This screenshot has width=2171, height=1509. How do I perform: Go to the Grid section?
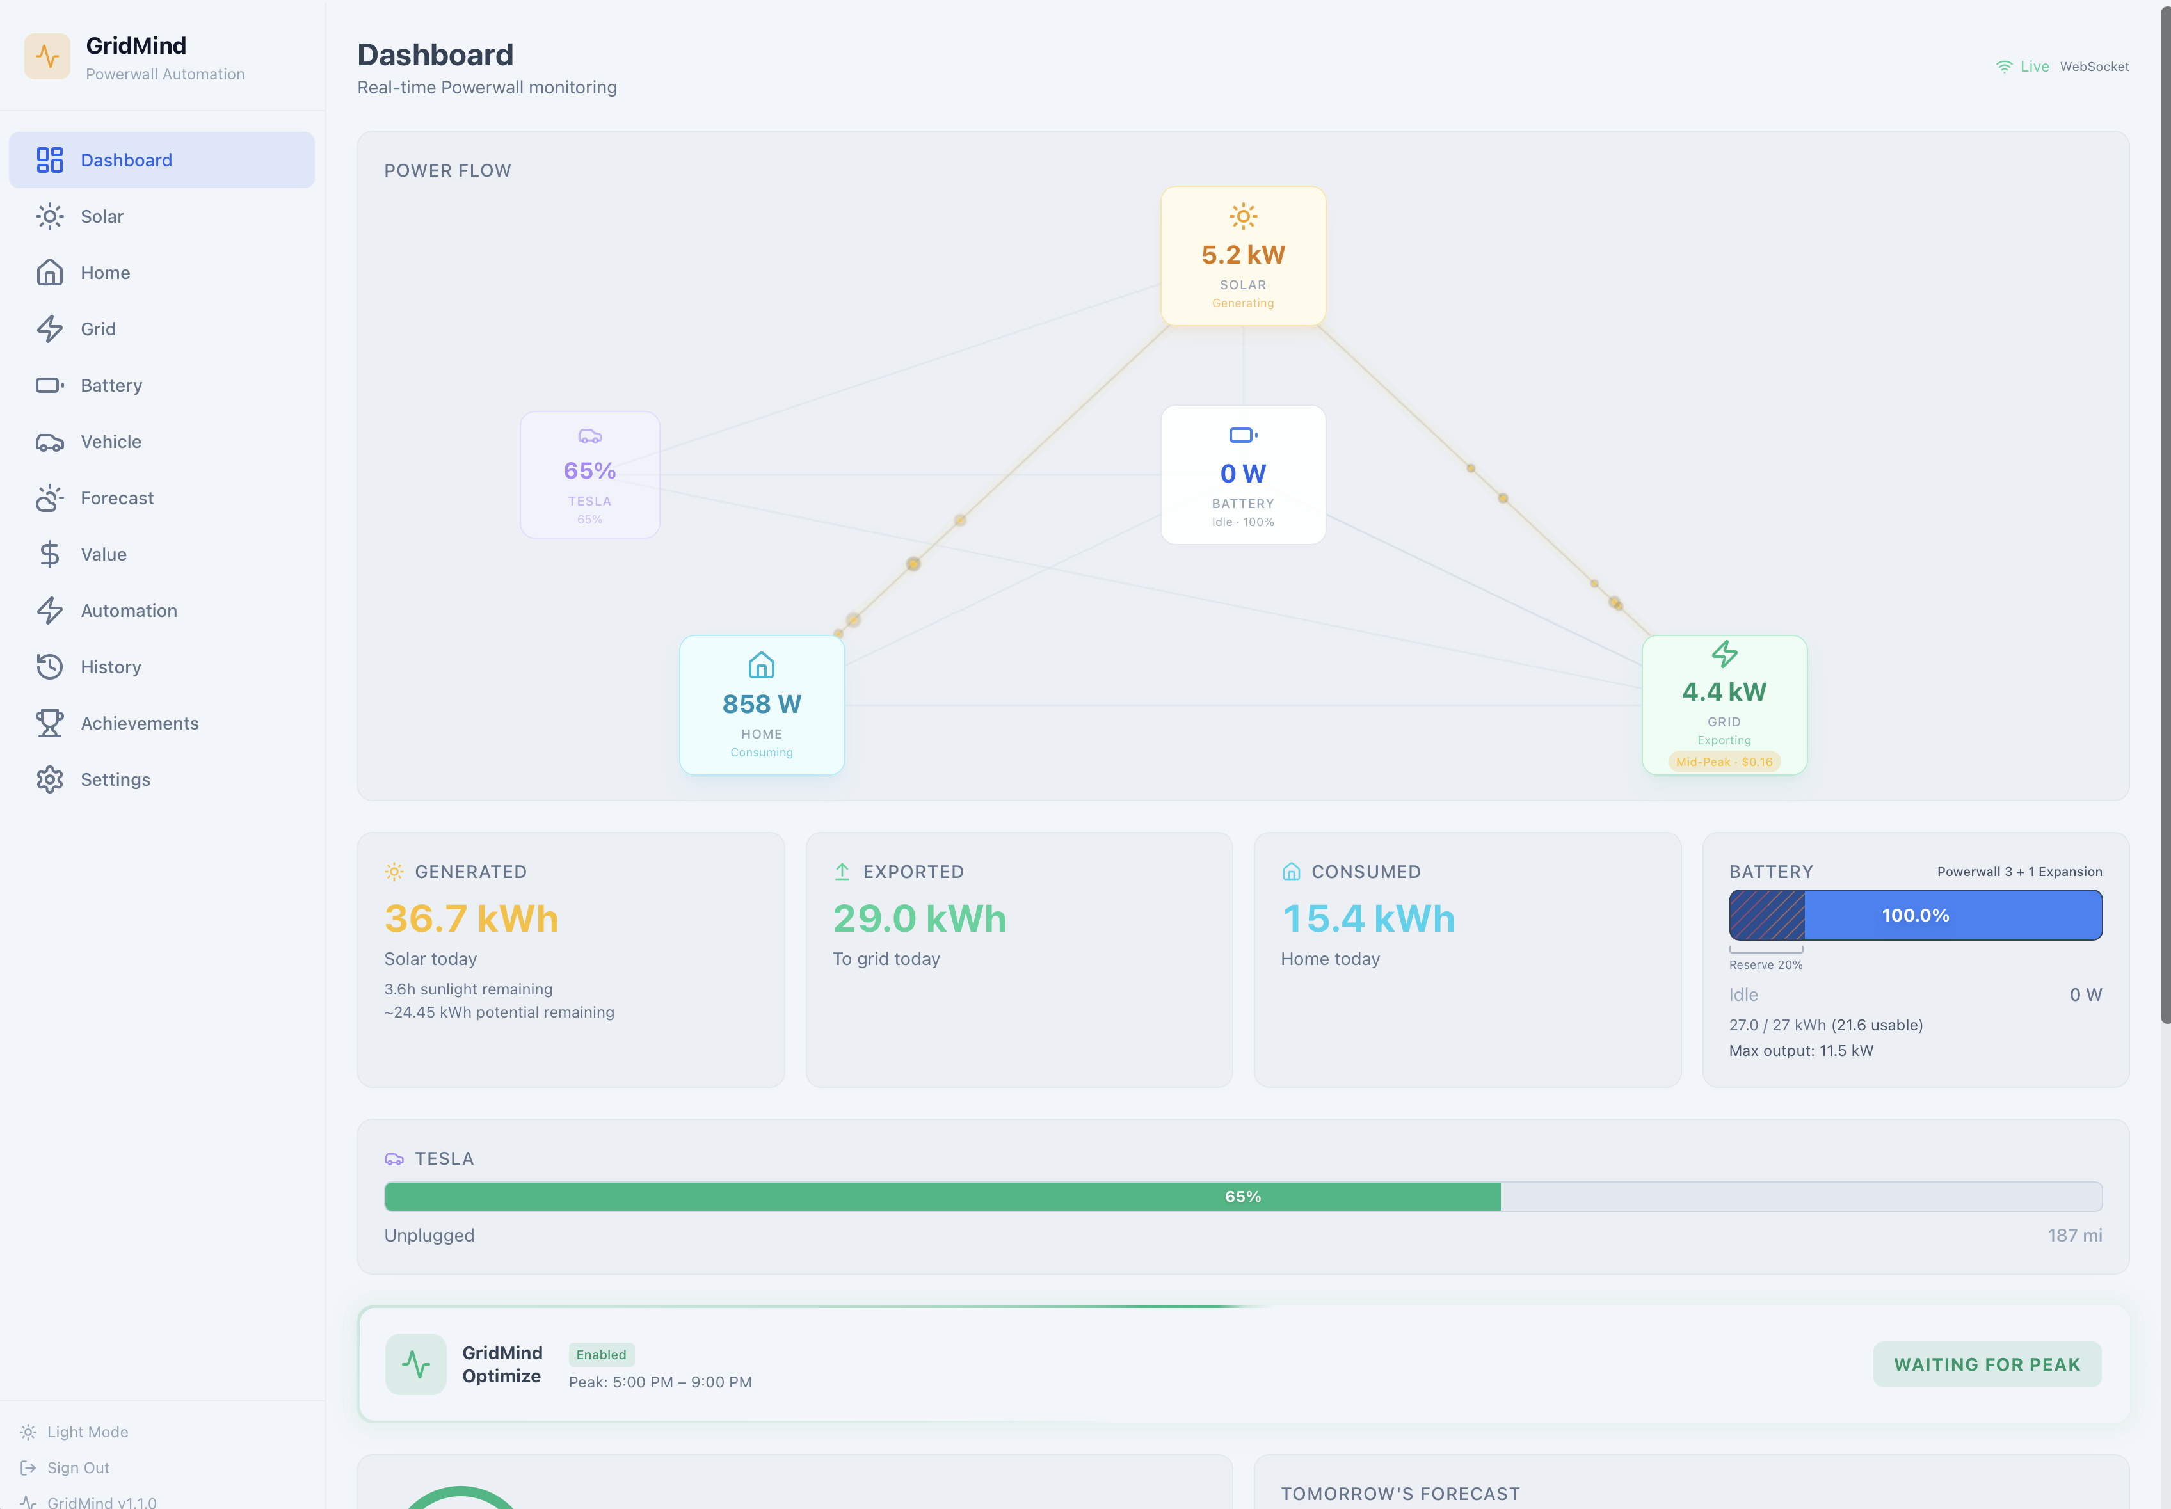99,329
